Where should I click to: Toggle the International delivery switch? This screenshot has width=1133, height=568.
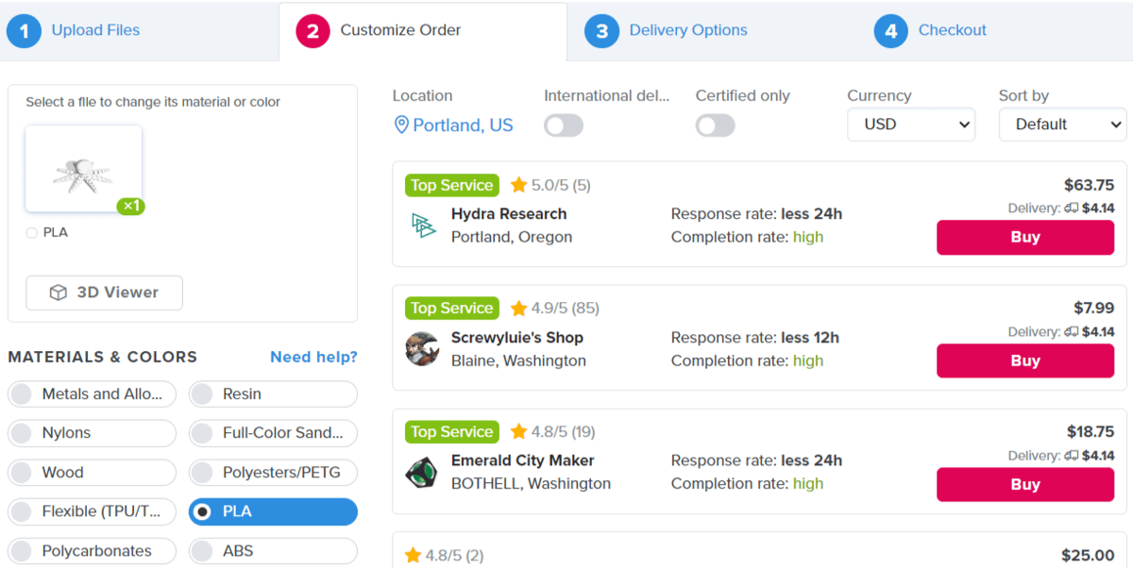pos(564,125)
